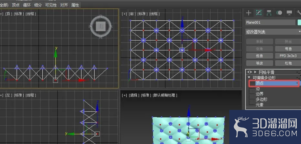Viewport: 301px width, 144px height.
Task: Apply the 弯曲 modifier button
Action: pos(288,49)
